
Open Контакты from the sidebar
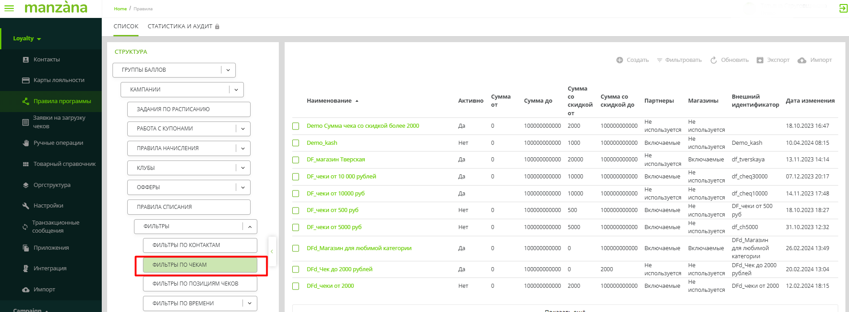(x=47, y=60)
